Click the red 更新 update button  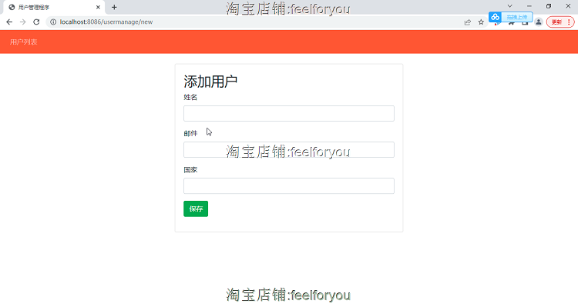click(556, 22)
